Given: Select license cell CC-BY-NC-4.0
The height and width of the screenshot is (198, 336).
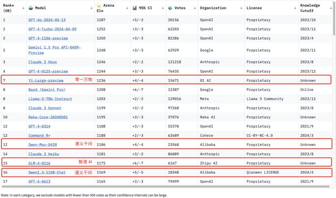Looking at the screenshot, I should pos(259,135).
